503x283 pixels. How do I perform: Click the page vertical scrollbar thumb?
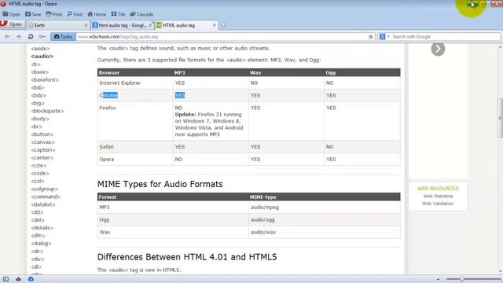(x=500, y=118)
